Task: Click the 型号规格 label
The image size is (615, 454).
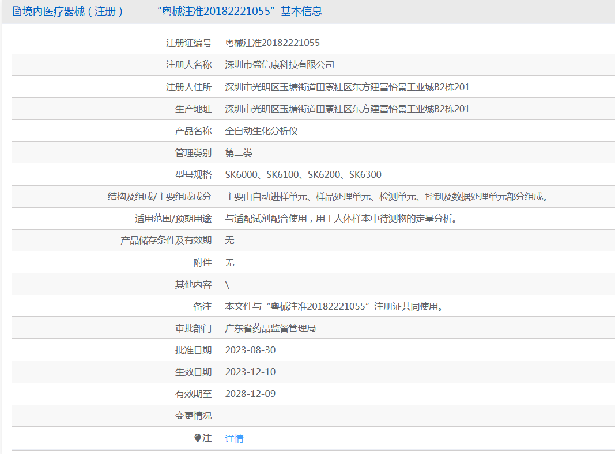Action: [193, 175]
